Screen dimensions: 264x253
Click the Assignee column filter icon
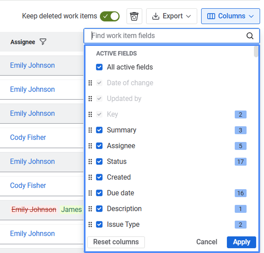click(x=43, y=42)
